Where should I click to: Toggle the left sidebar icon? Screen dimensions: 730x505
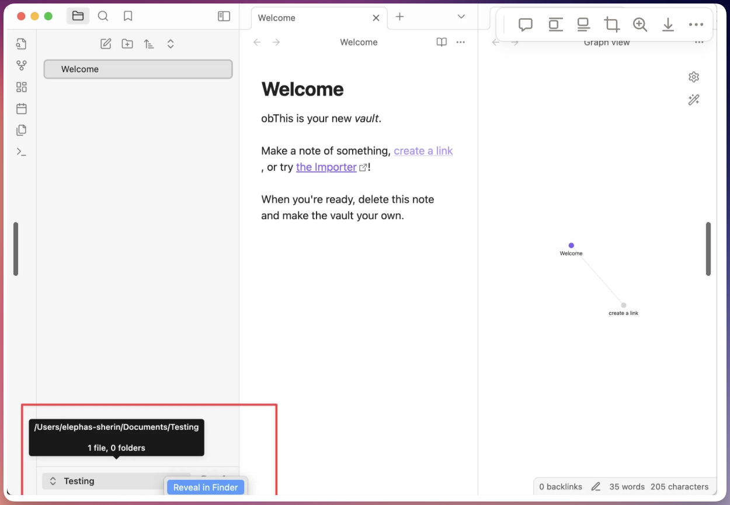pos(224,16)
